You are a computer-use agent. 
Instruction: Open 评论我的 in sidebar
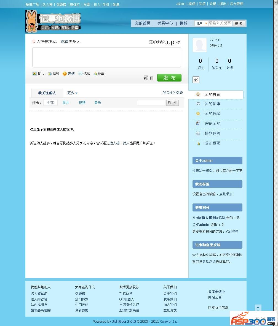point(212,124)
